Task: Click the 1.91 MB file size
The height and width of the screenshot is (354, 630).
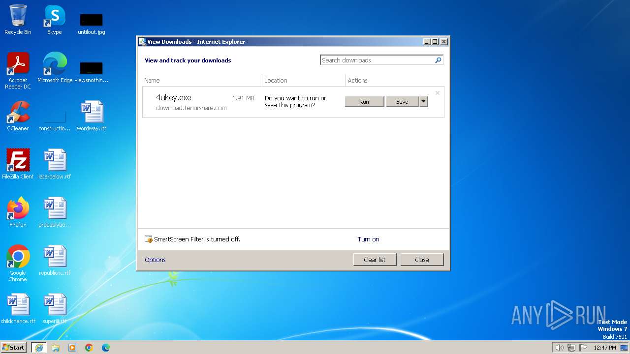Action: [243, 98]
